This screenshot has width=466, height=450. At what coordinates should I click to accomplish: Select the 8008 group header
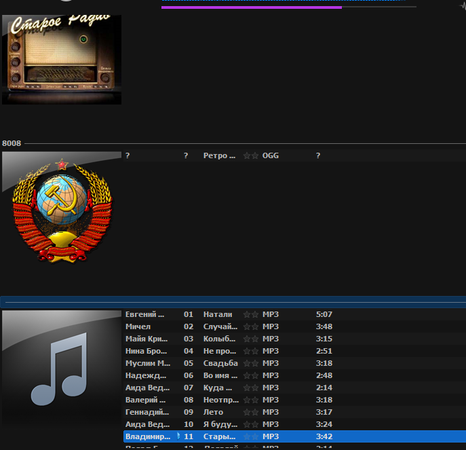tap(234, 143)
